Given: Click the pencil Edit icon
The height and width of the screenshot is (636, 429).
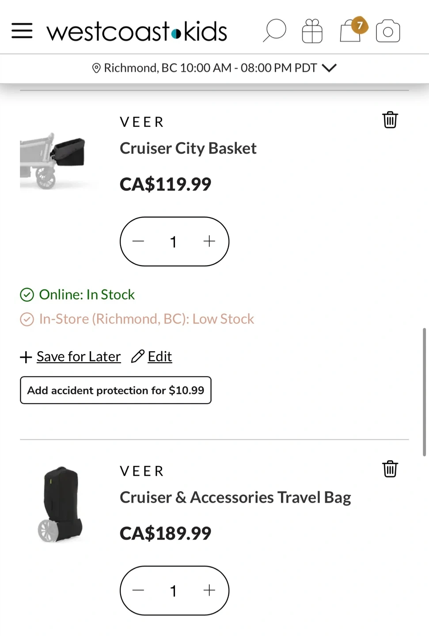Looking at the screenshot, I should [138, 356].
